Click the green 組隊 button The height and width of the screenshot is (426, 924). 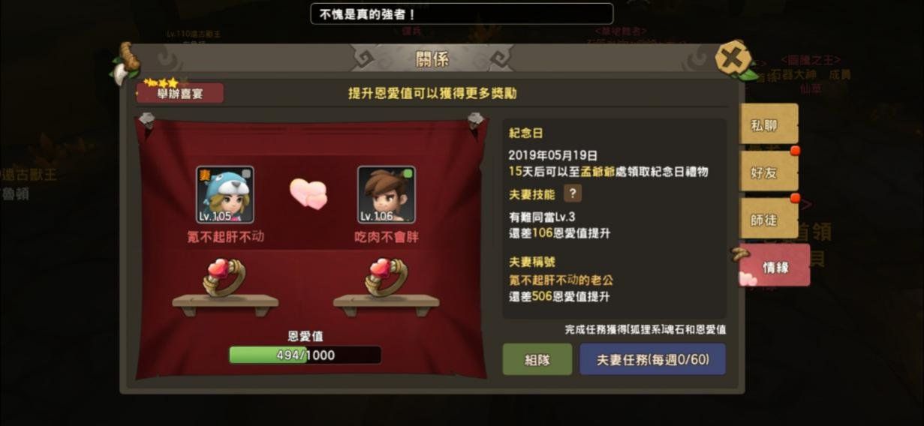click(537, 359)
